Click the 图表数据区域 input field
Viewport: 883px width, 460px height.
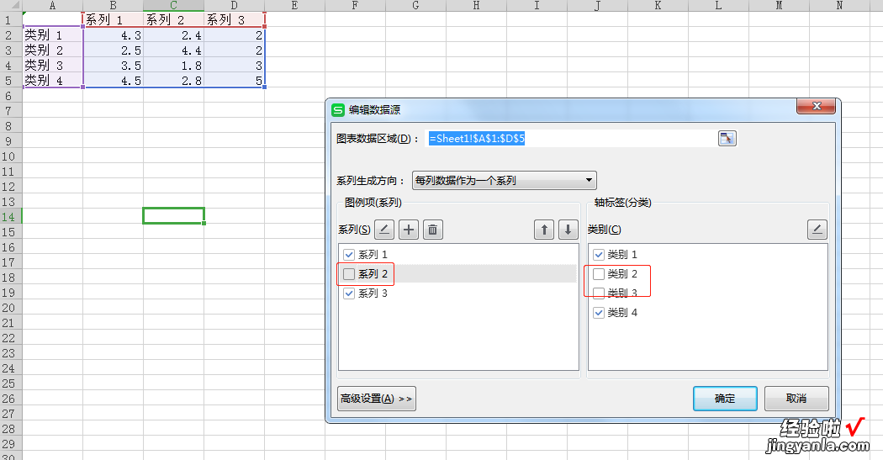[570, 138]
